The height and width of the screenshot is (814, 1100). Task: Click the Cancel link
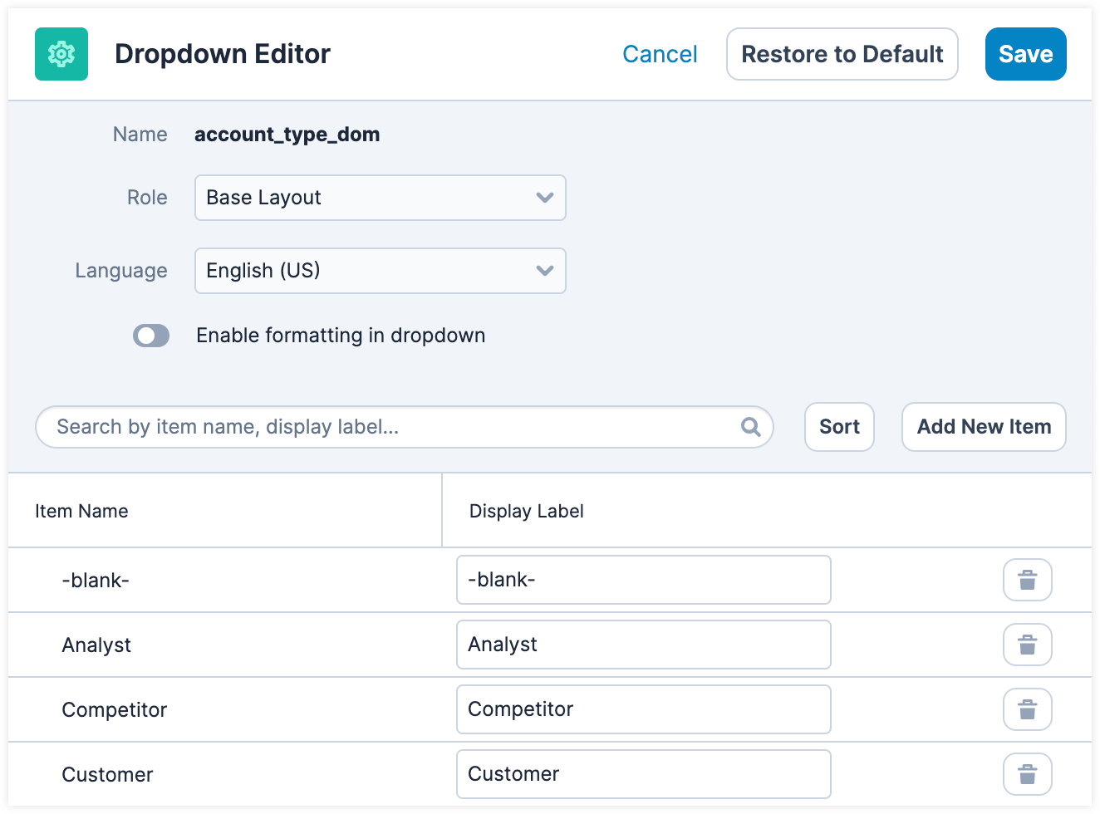pos(660,54)
